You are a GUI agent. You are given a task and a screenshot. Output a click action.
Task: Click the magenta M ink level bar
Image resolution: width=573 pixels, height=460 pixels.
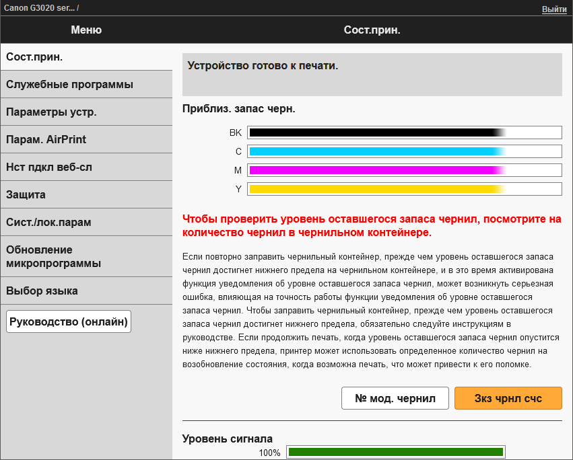coord(404,170)
